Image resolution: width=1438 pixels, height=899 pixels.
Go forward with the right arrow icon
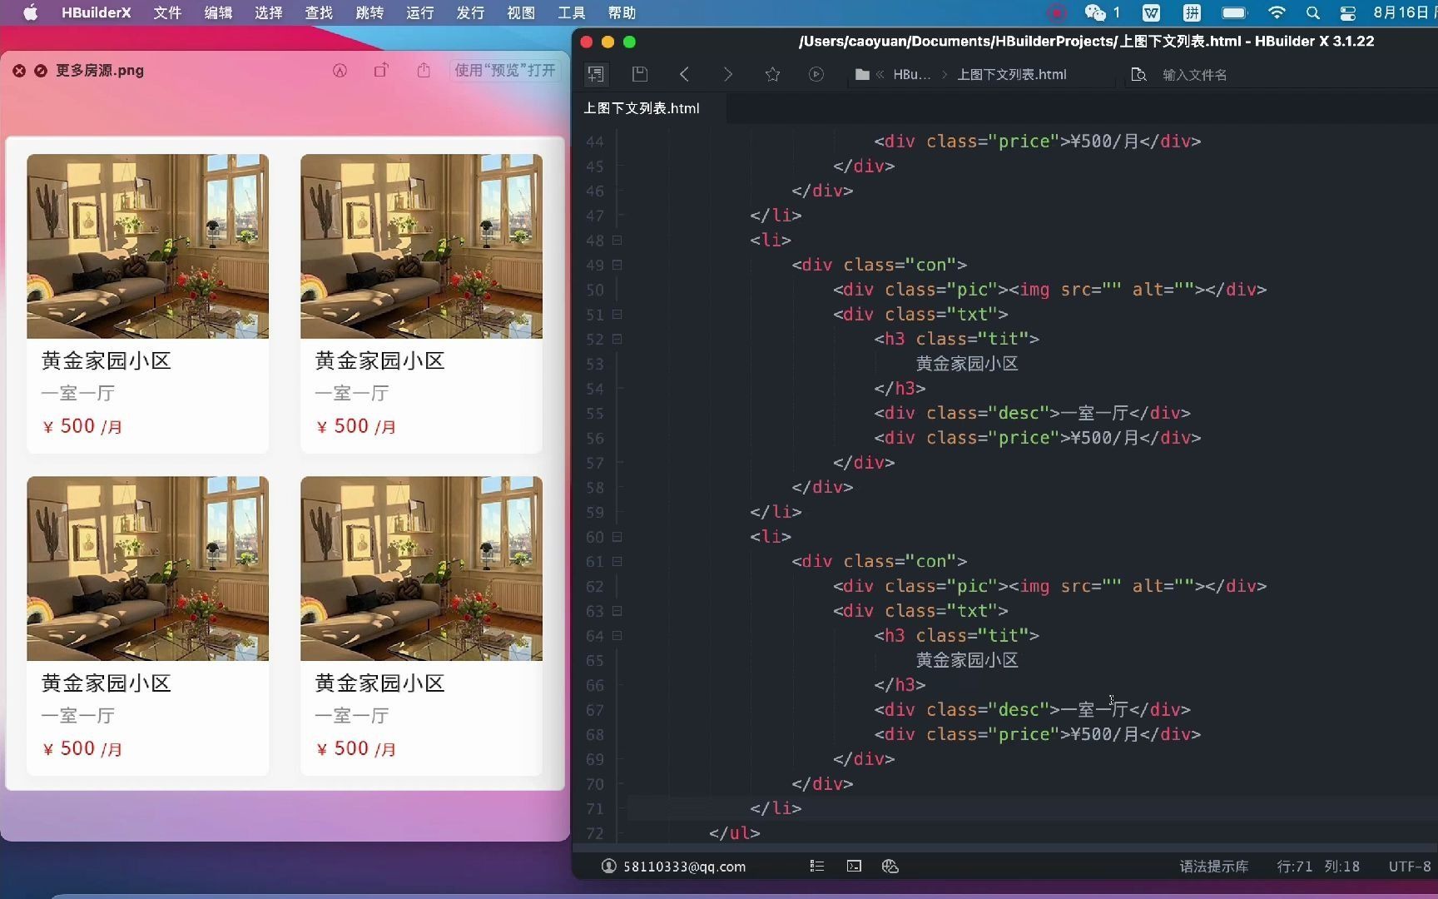(728, 74)
